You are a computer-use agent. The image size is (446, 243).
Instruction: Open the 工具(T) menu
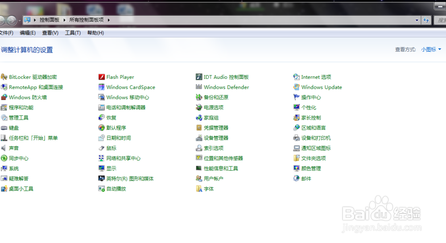point(73,33)
